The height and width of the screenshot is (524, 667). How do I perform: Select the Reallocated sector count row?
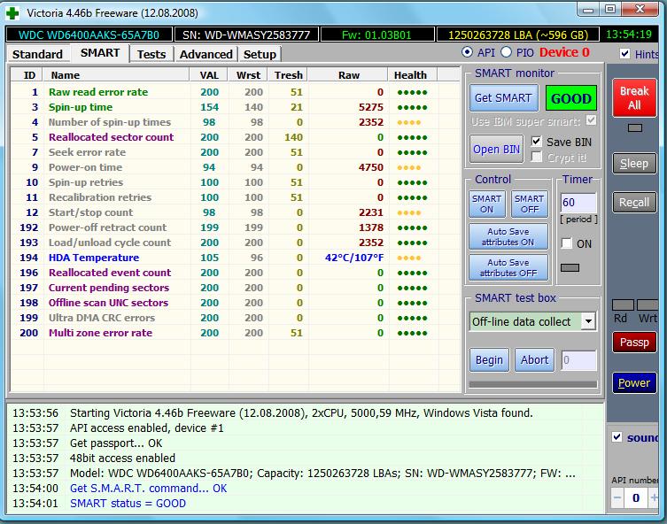click(x=236, y=137)
